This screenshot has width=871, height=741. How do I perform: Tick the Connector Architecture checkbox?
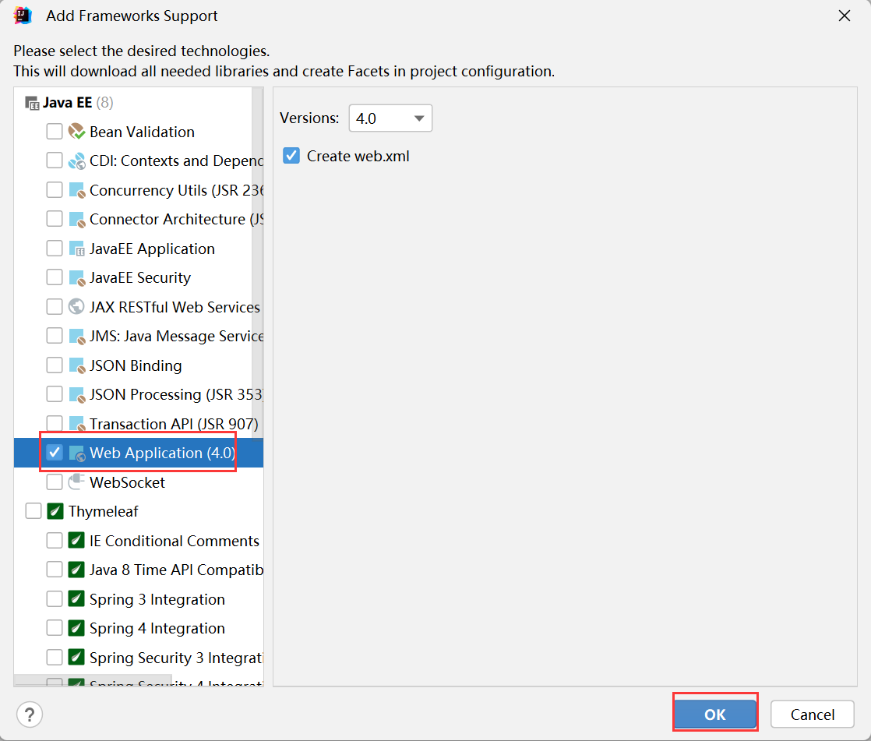tap(55, 219)
